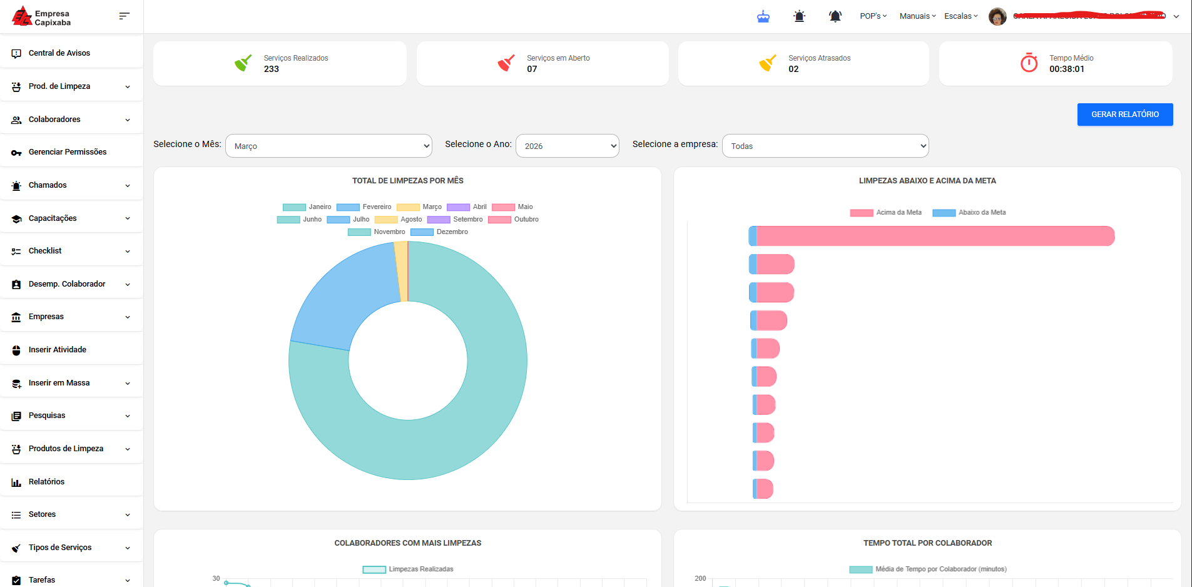Open the POP's menu

pos(873,16)
